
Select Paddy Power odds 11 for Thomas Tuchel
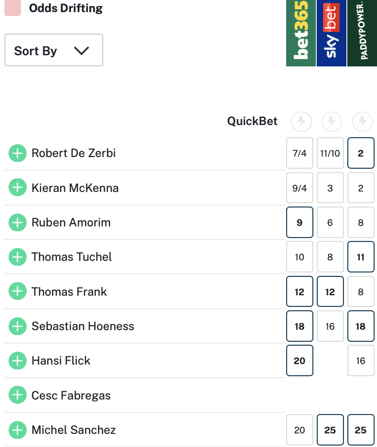click(x=360, y=257)
